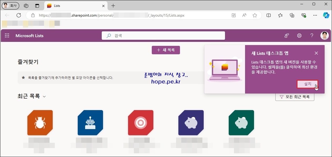The image size is (332, 157).
Task: Open a new browser tab
Action: tap(113, 6)
